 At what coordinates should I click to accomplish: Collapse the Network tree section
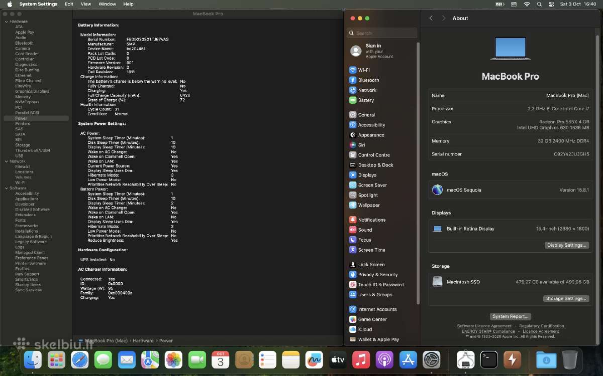(x=7, y=161)
